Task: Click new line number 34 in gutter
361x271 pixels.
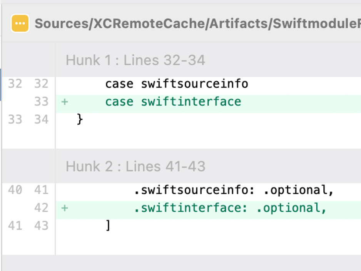Action: click(x=41, y=120)
